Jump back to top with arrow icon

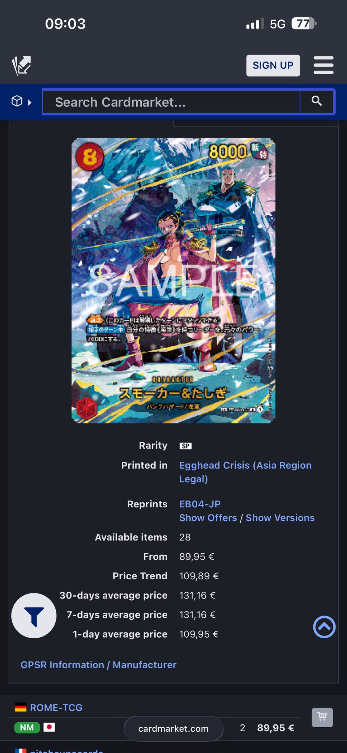(x=324, y=627)
